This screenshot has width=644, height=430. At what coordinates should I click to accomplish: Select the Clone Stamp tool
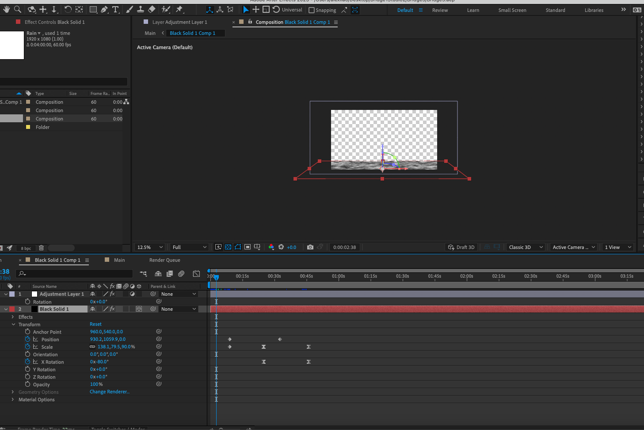coord(140,9)
